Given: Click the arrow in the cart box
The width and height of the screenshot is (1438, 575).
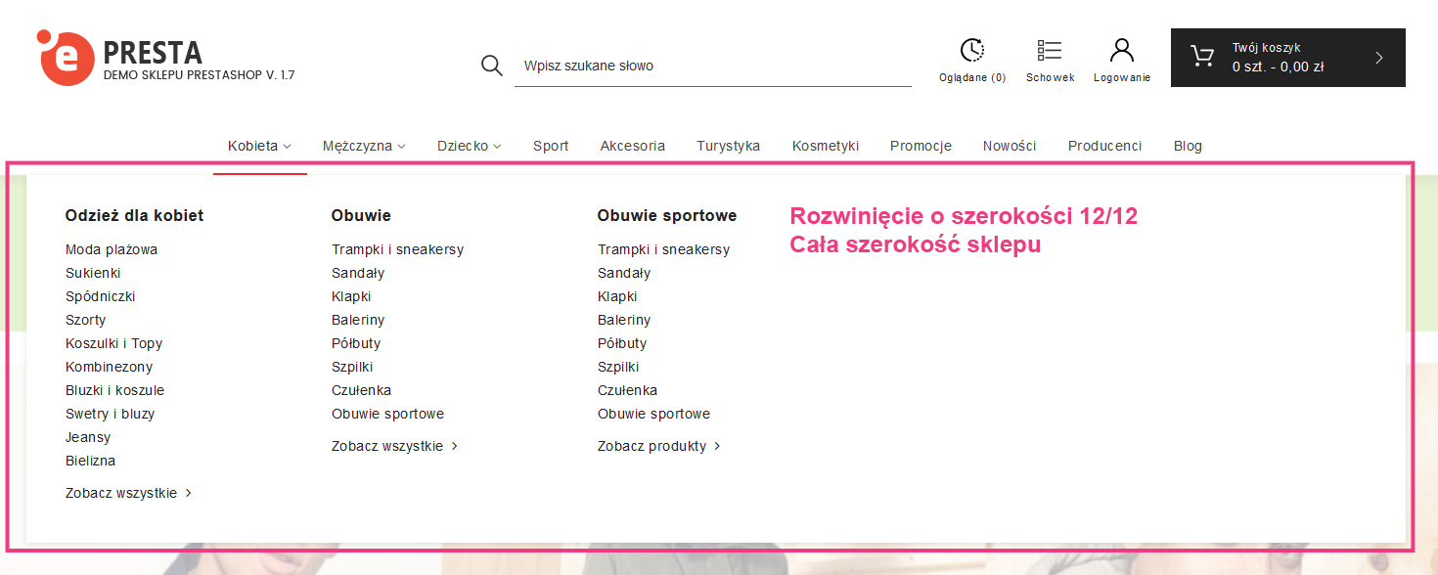Looking at the screenshot, I should [1379, 58].
